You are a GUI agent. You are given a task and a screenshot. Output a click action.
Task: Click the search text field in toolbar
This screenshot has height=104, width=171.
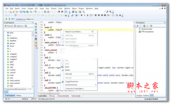coord(95,12)
